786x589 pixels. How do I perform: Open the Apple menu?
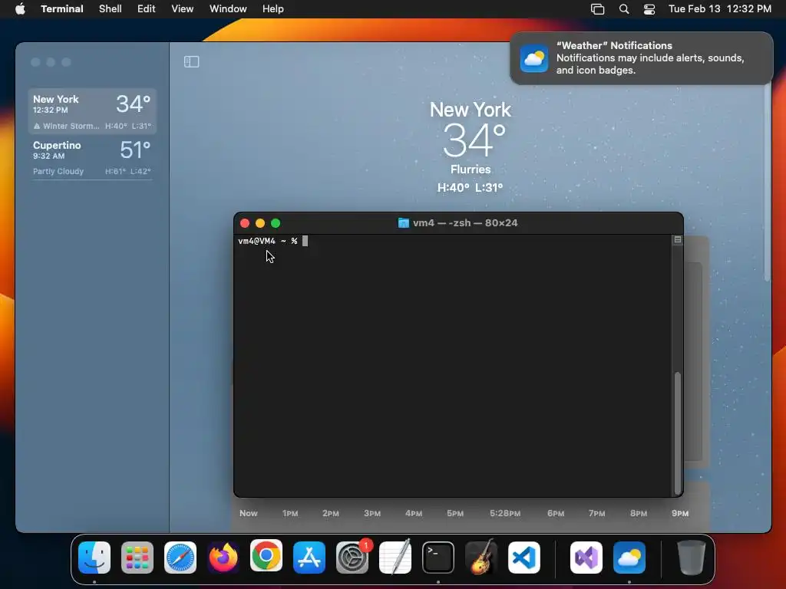(21, 8)
